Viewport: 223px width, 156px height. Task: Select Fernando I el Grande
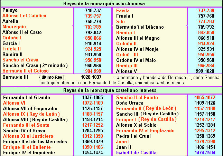tap(27, 97)
